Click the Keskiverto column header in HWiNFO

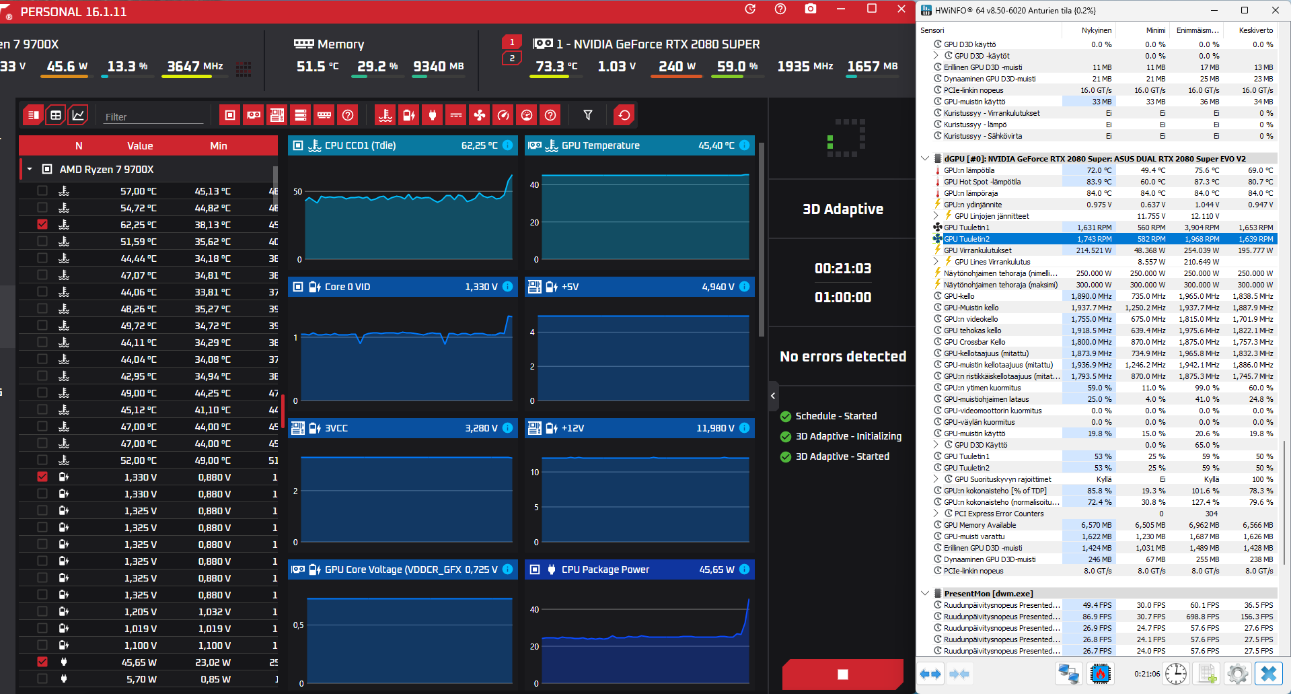pyautogui.click(x=1256, y=30)
